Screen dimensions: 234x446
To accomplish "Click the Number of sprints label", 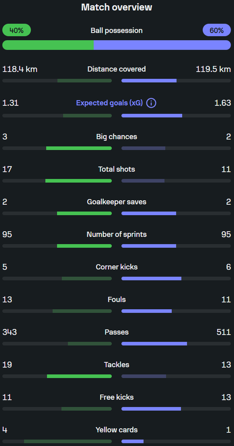I will (117, 234).
